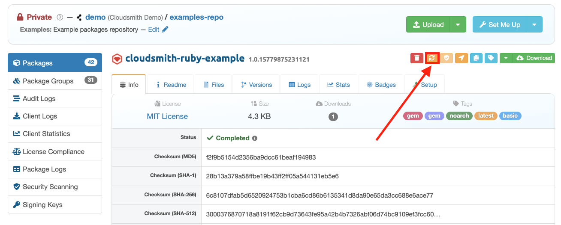Click the security scan shield icon button
The width and height of the screenshot is (561, 225).
(446, 58)
